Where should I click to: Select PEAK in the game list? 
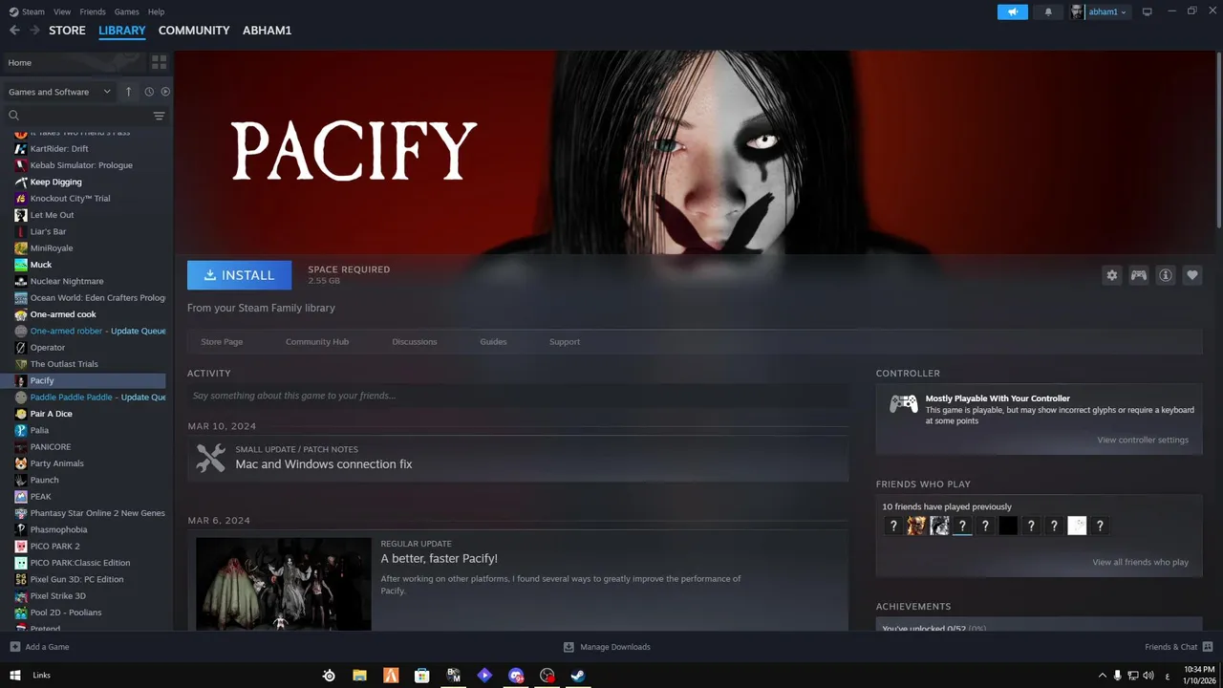[x=40, y=496]
